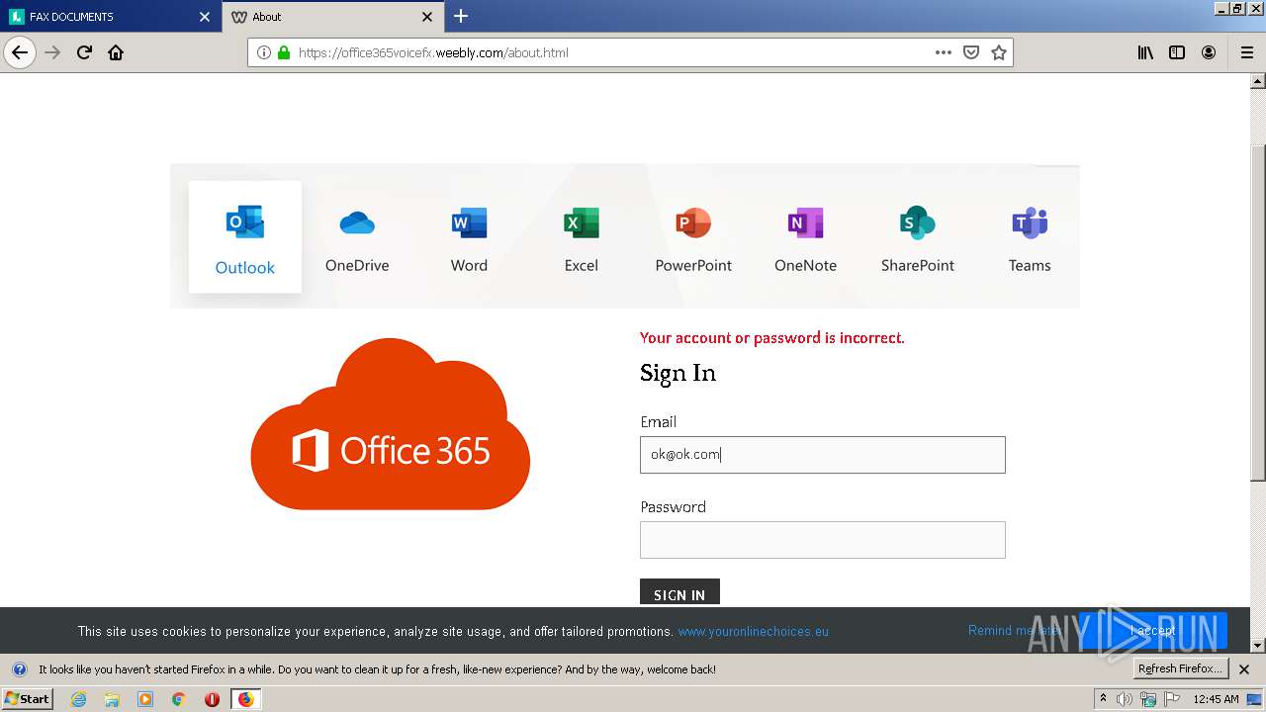Switch to the FAX DOCUMENTS tab

(109, 17)
